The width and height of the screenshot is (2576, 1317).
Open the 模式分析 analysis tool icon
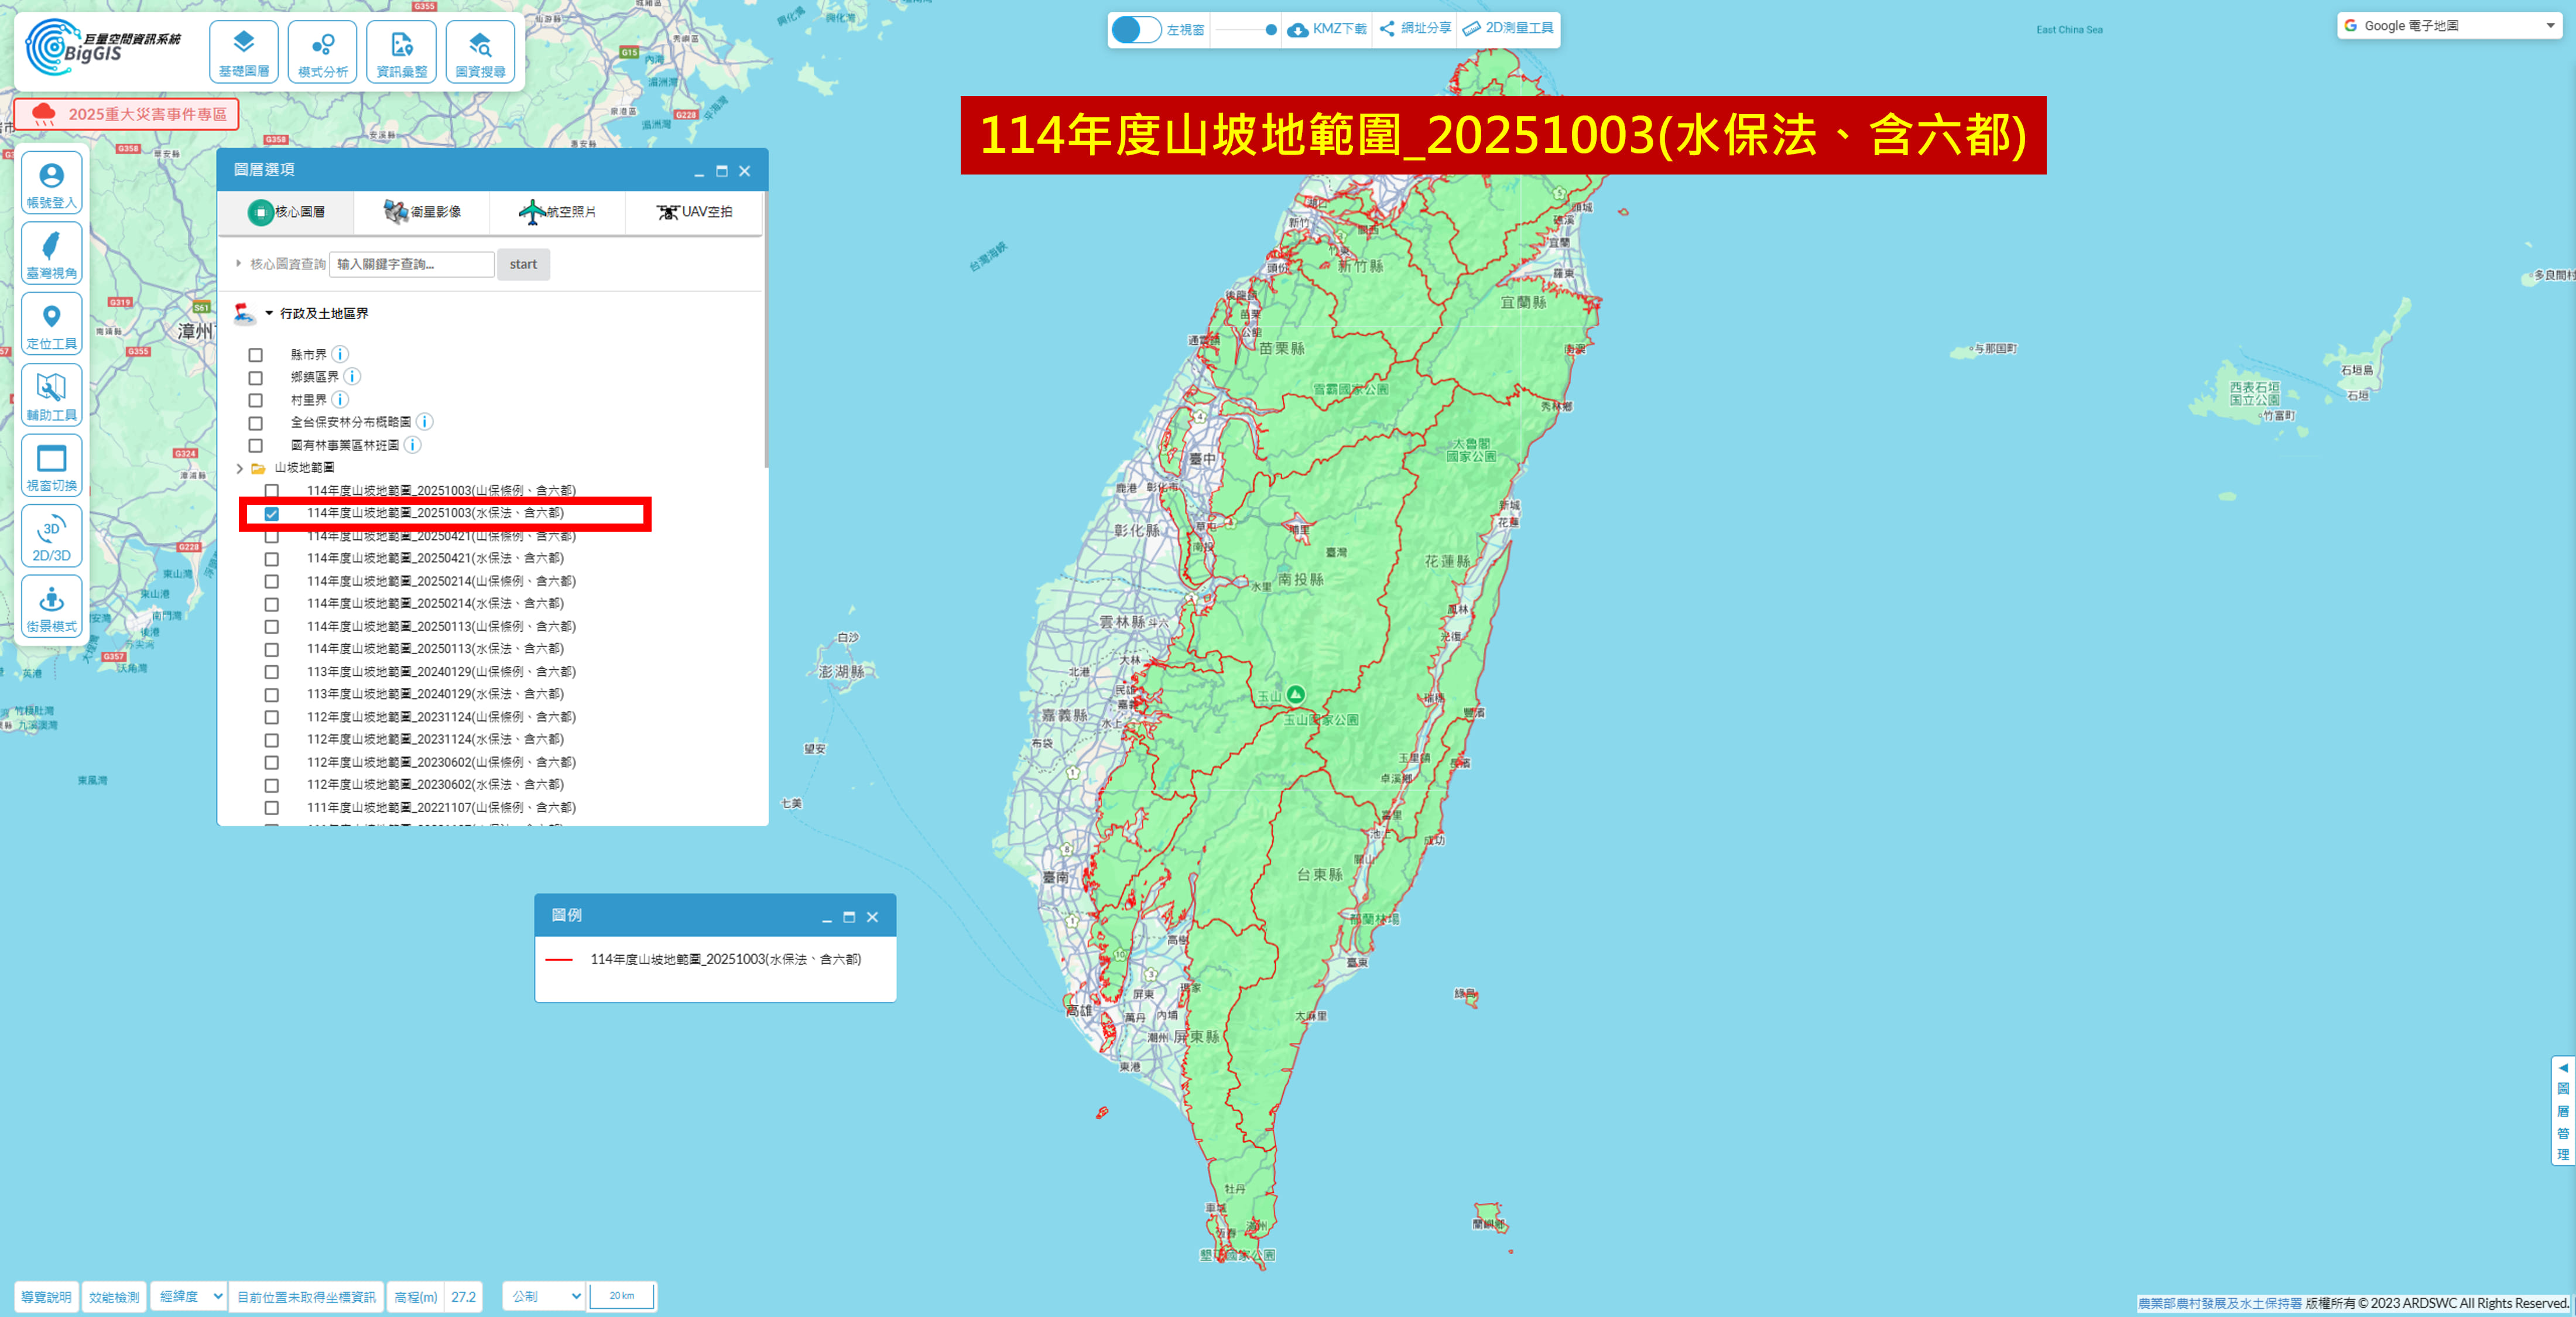coord(322,52)
